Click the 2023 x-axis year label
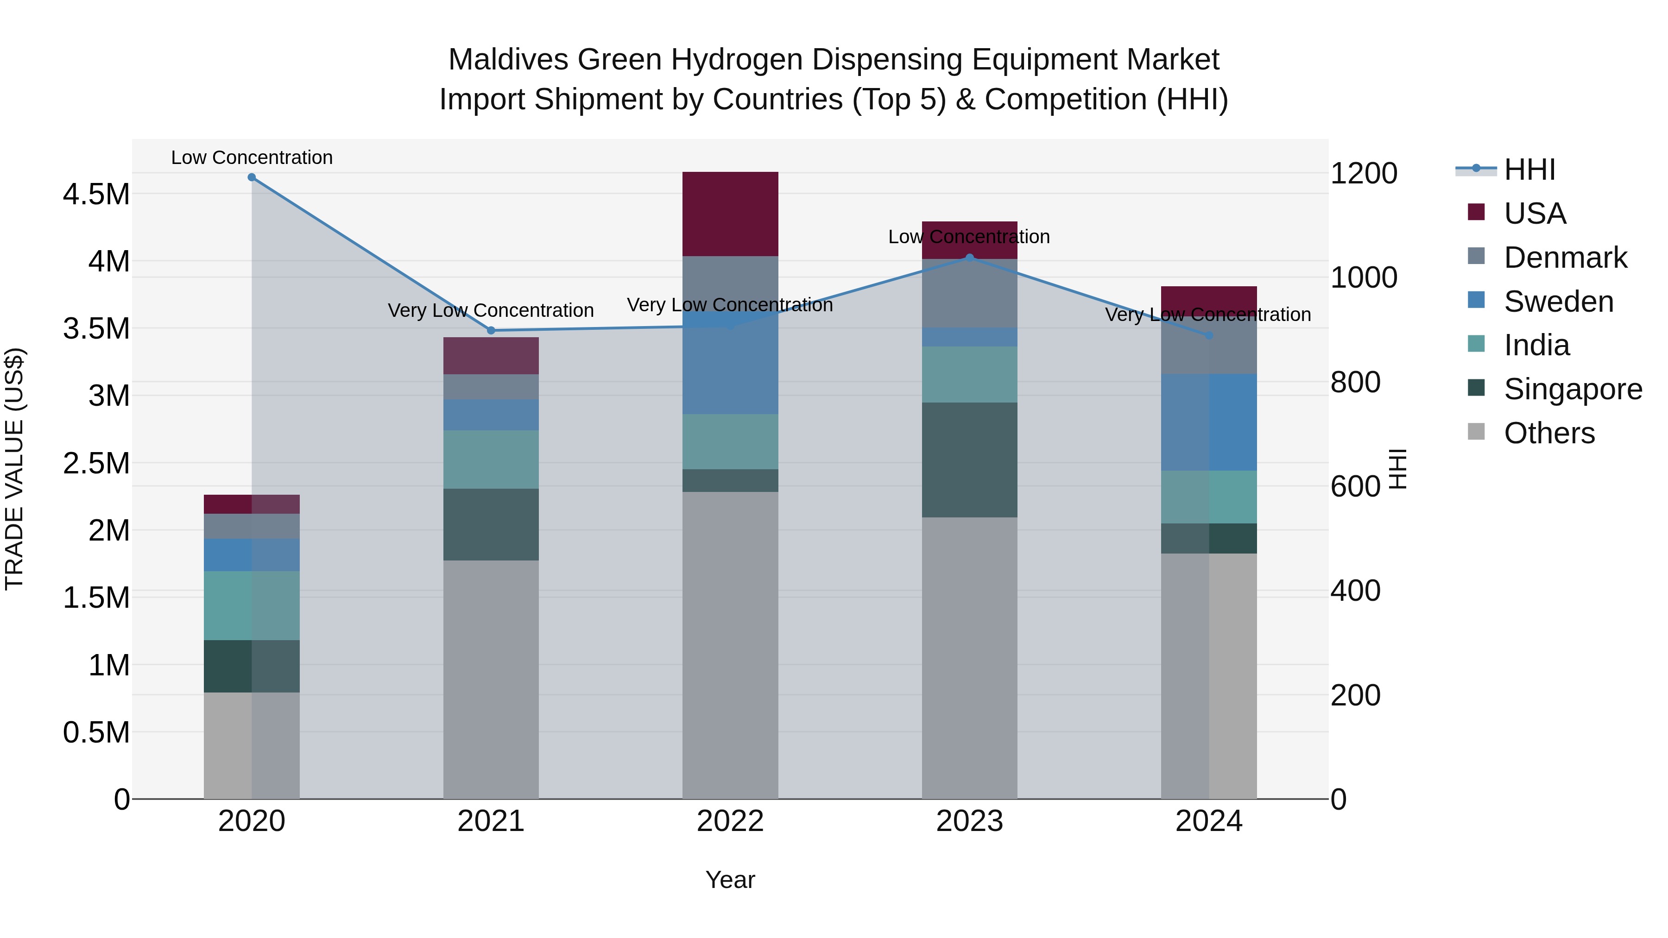 pyautogui.click(x=969, y=821)
